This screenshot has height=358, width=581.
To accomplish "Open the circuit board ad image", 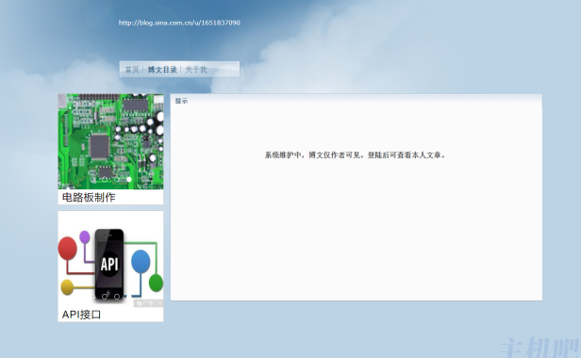I will pyautogui.click(x=110, y=141).
